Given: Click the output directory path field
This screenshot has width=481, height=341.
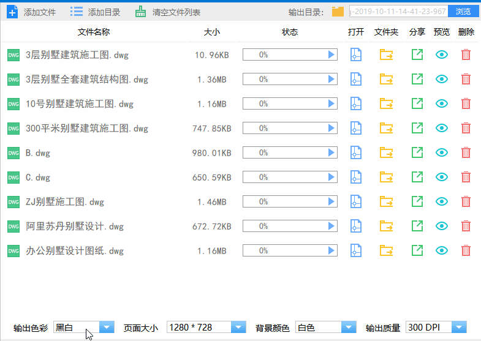Looking at the screenshot, I should point(398,12).
